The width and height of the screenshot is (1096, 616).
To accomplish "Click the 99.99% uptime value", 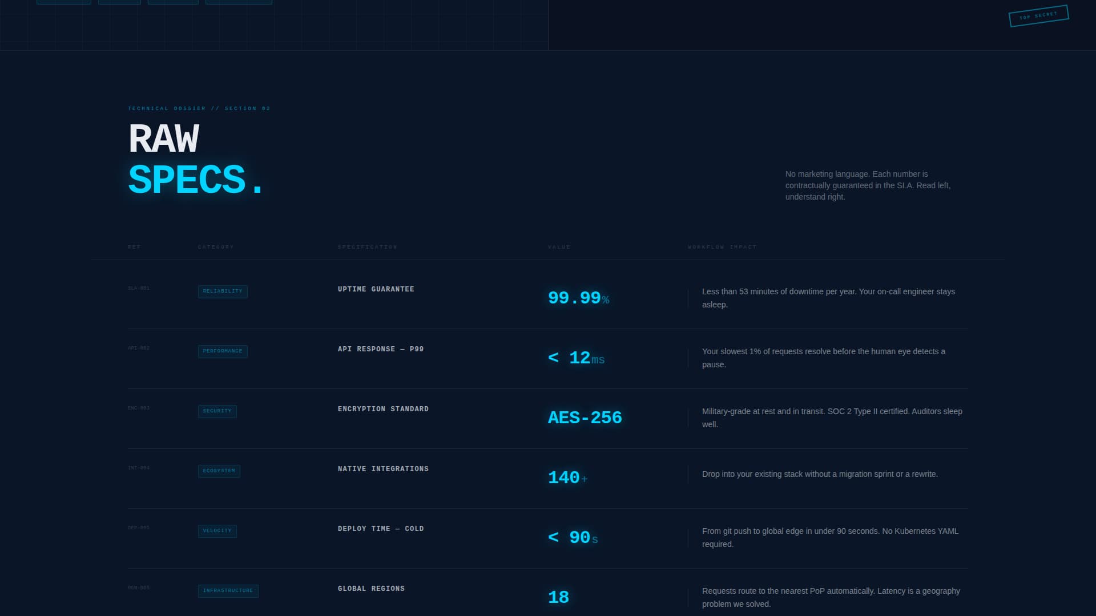I will (x=579, y=298).
